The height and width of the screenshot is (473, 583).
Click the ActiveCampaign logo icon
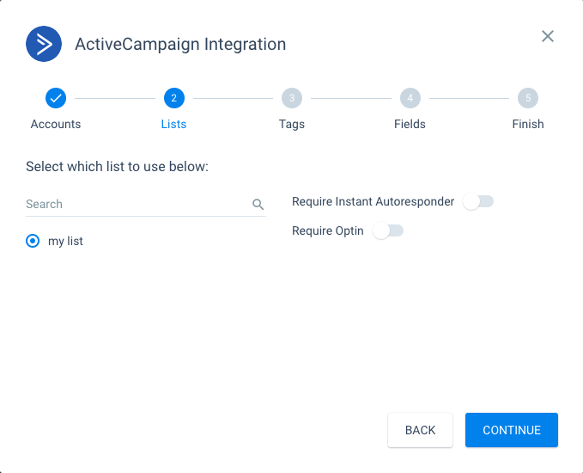tap(44, 44)
